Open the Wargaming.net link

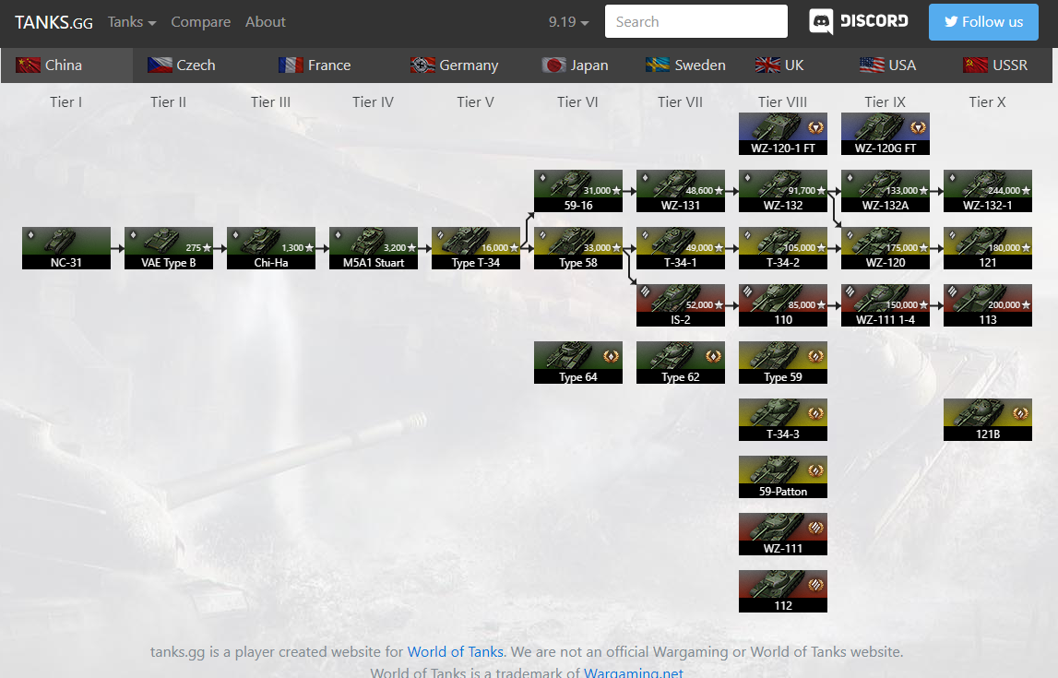pyautogui.click(x=634, y=672)
